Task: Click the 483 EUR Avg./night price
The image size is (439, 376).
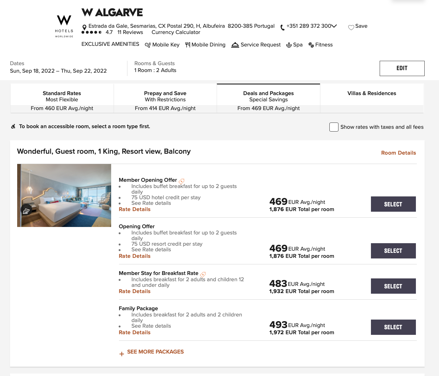Action: click(x=297, y=283)
